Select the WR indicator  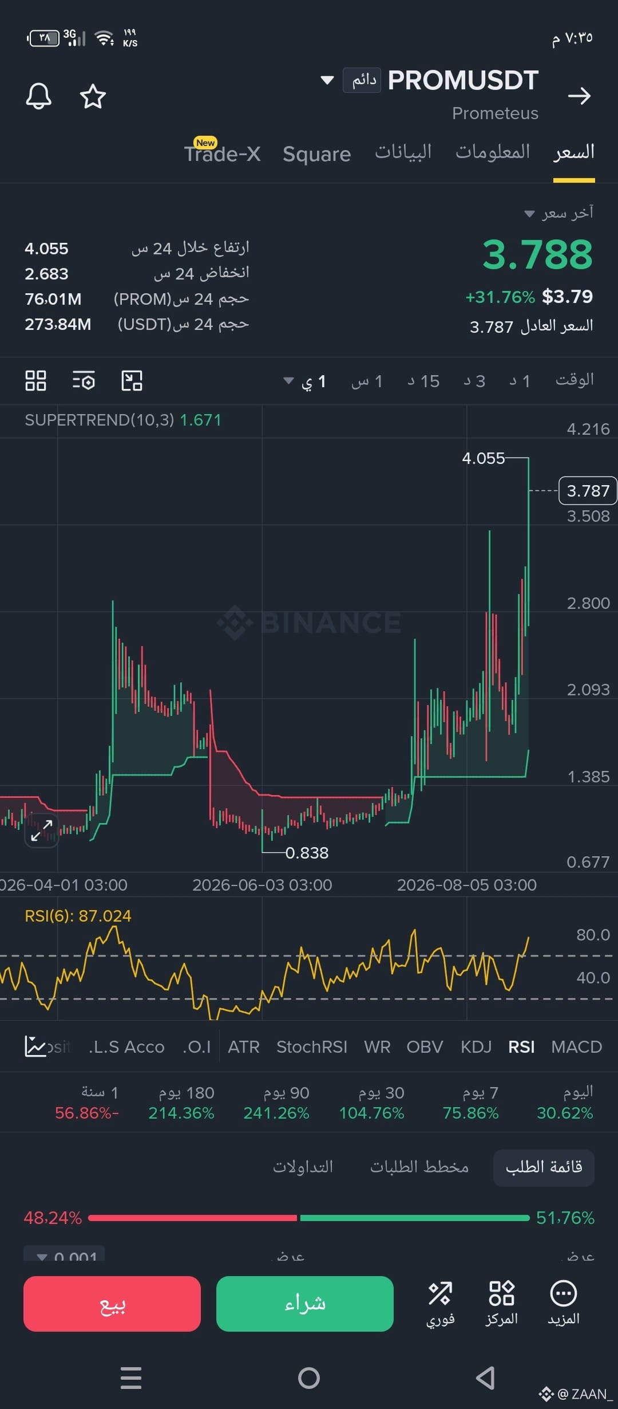[377, 1047]
